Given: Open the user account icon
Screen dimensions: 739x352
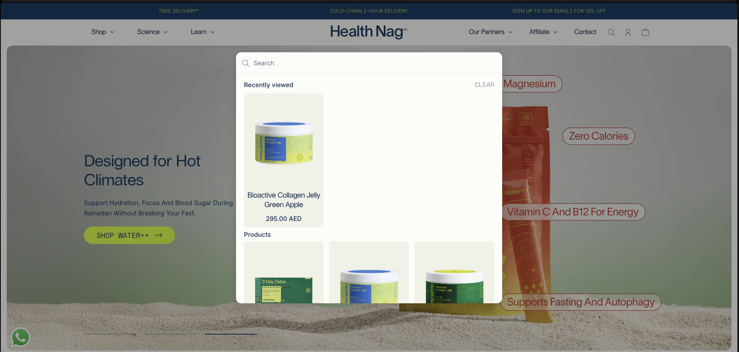Looking at the screenshot, I should (x=628, y=32).
